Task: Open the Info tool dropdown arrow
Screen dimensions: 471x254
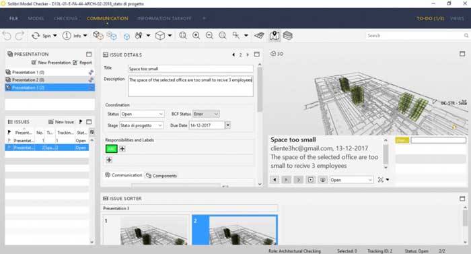Action: click(x=85, y=36)
